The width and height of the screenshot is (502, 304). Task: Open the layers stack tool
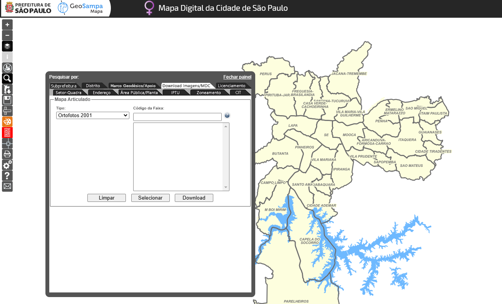pos(7,46)
